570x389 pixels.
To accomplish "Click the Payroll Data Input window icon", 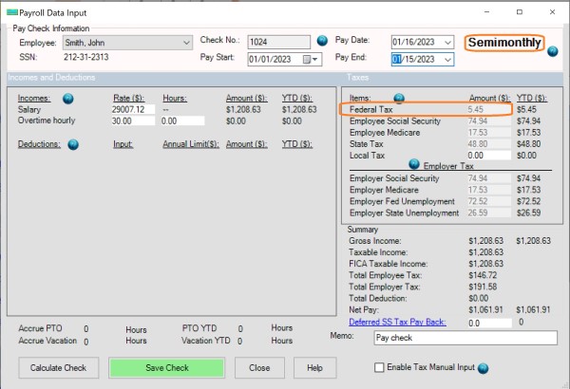I will coord(10,11).
